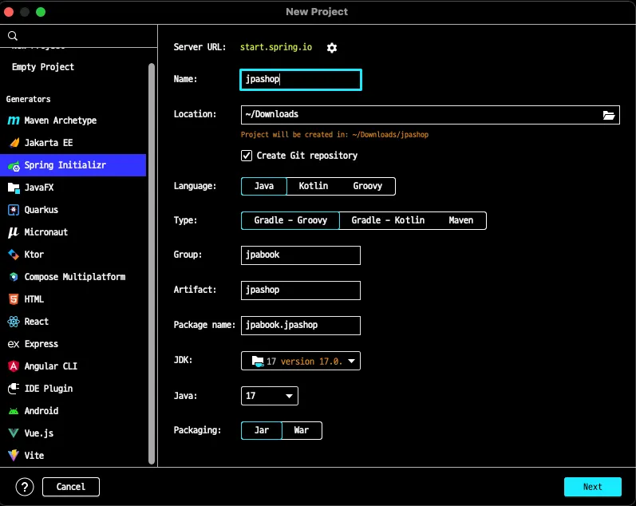Viewport: 636px width, 506px height.
Task: Click the Cancel button
Action: pyautogui.click(x=70, y=487)
